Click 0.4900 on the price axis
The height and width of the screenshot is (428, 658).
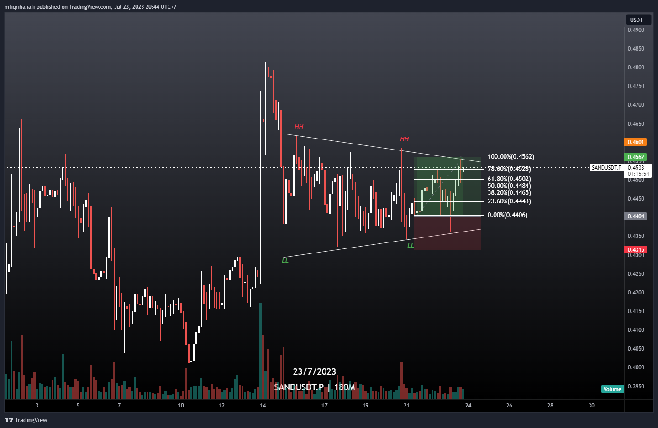coord(636,30)
